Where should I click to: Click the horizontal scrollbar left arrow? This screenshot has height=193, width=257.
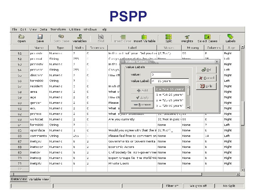click(12, 174)
